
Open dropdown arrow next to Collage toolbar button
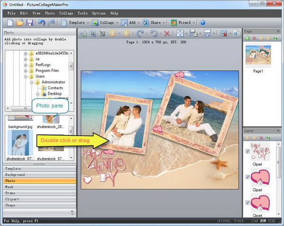tap(117, 23)
